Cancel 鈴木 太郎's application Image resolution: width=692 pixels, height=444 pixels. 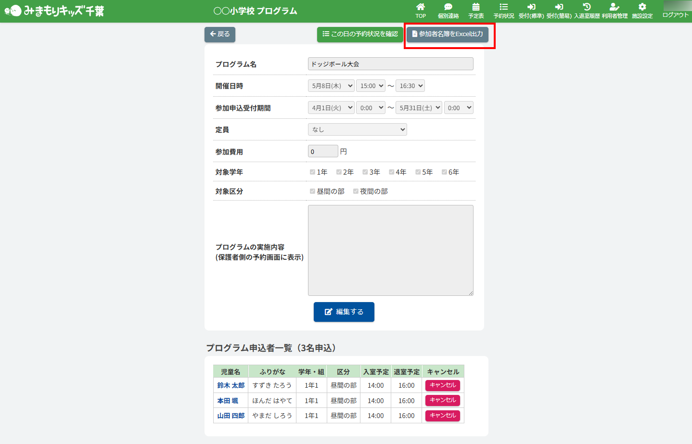click(x=442, y=385)
